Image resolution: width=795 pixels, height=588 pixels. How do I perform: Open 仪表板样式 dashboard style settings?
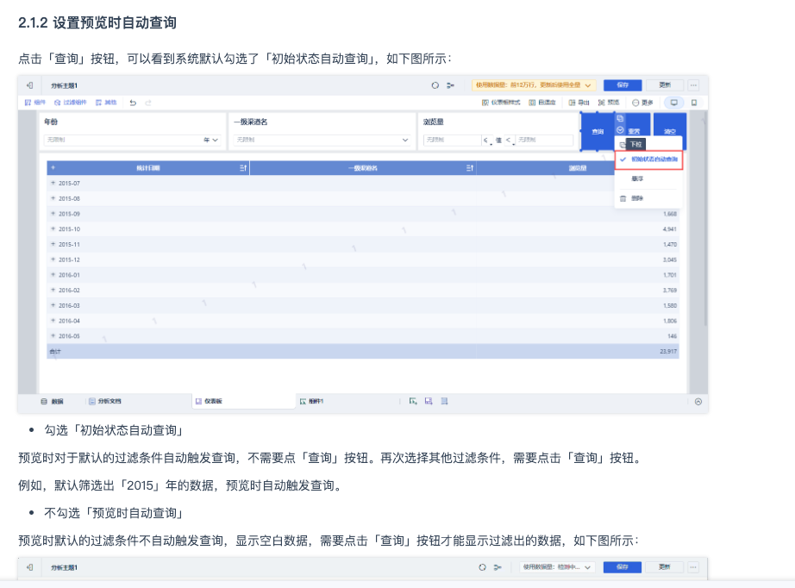point(501,103)
